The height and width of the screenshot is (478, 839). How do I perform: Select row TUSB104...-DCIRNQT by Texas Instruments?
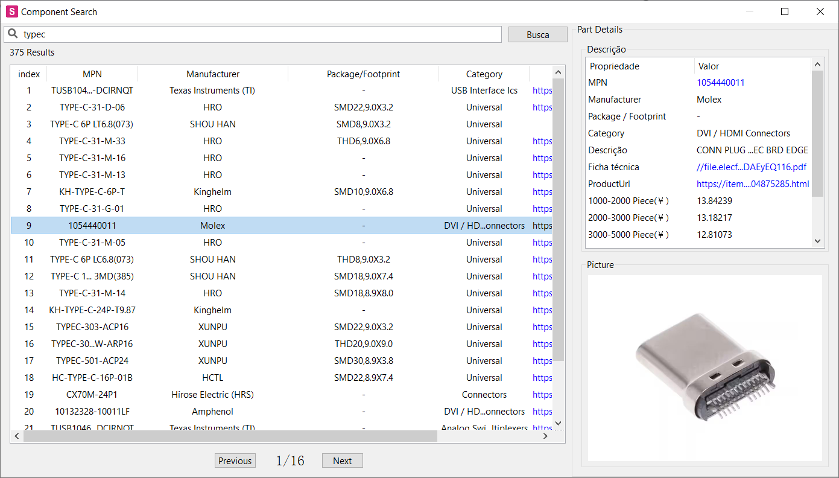tap(281, 91)
